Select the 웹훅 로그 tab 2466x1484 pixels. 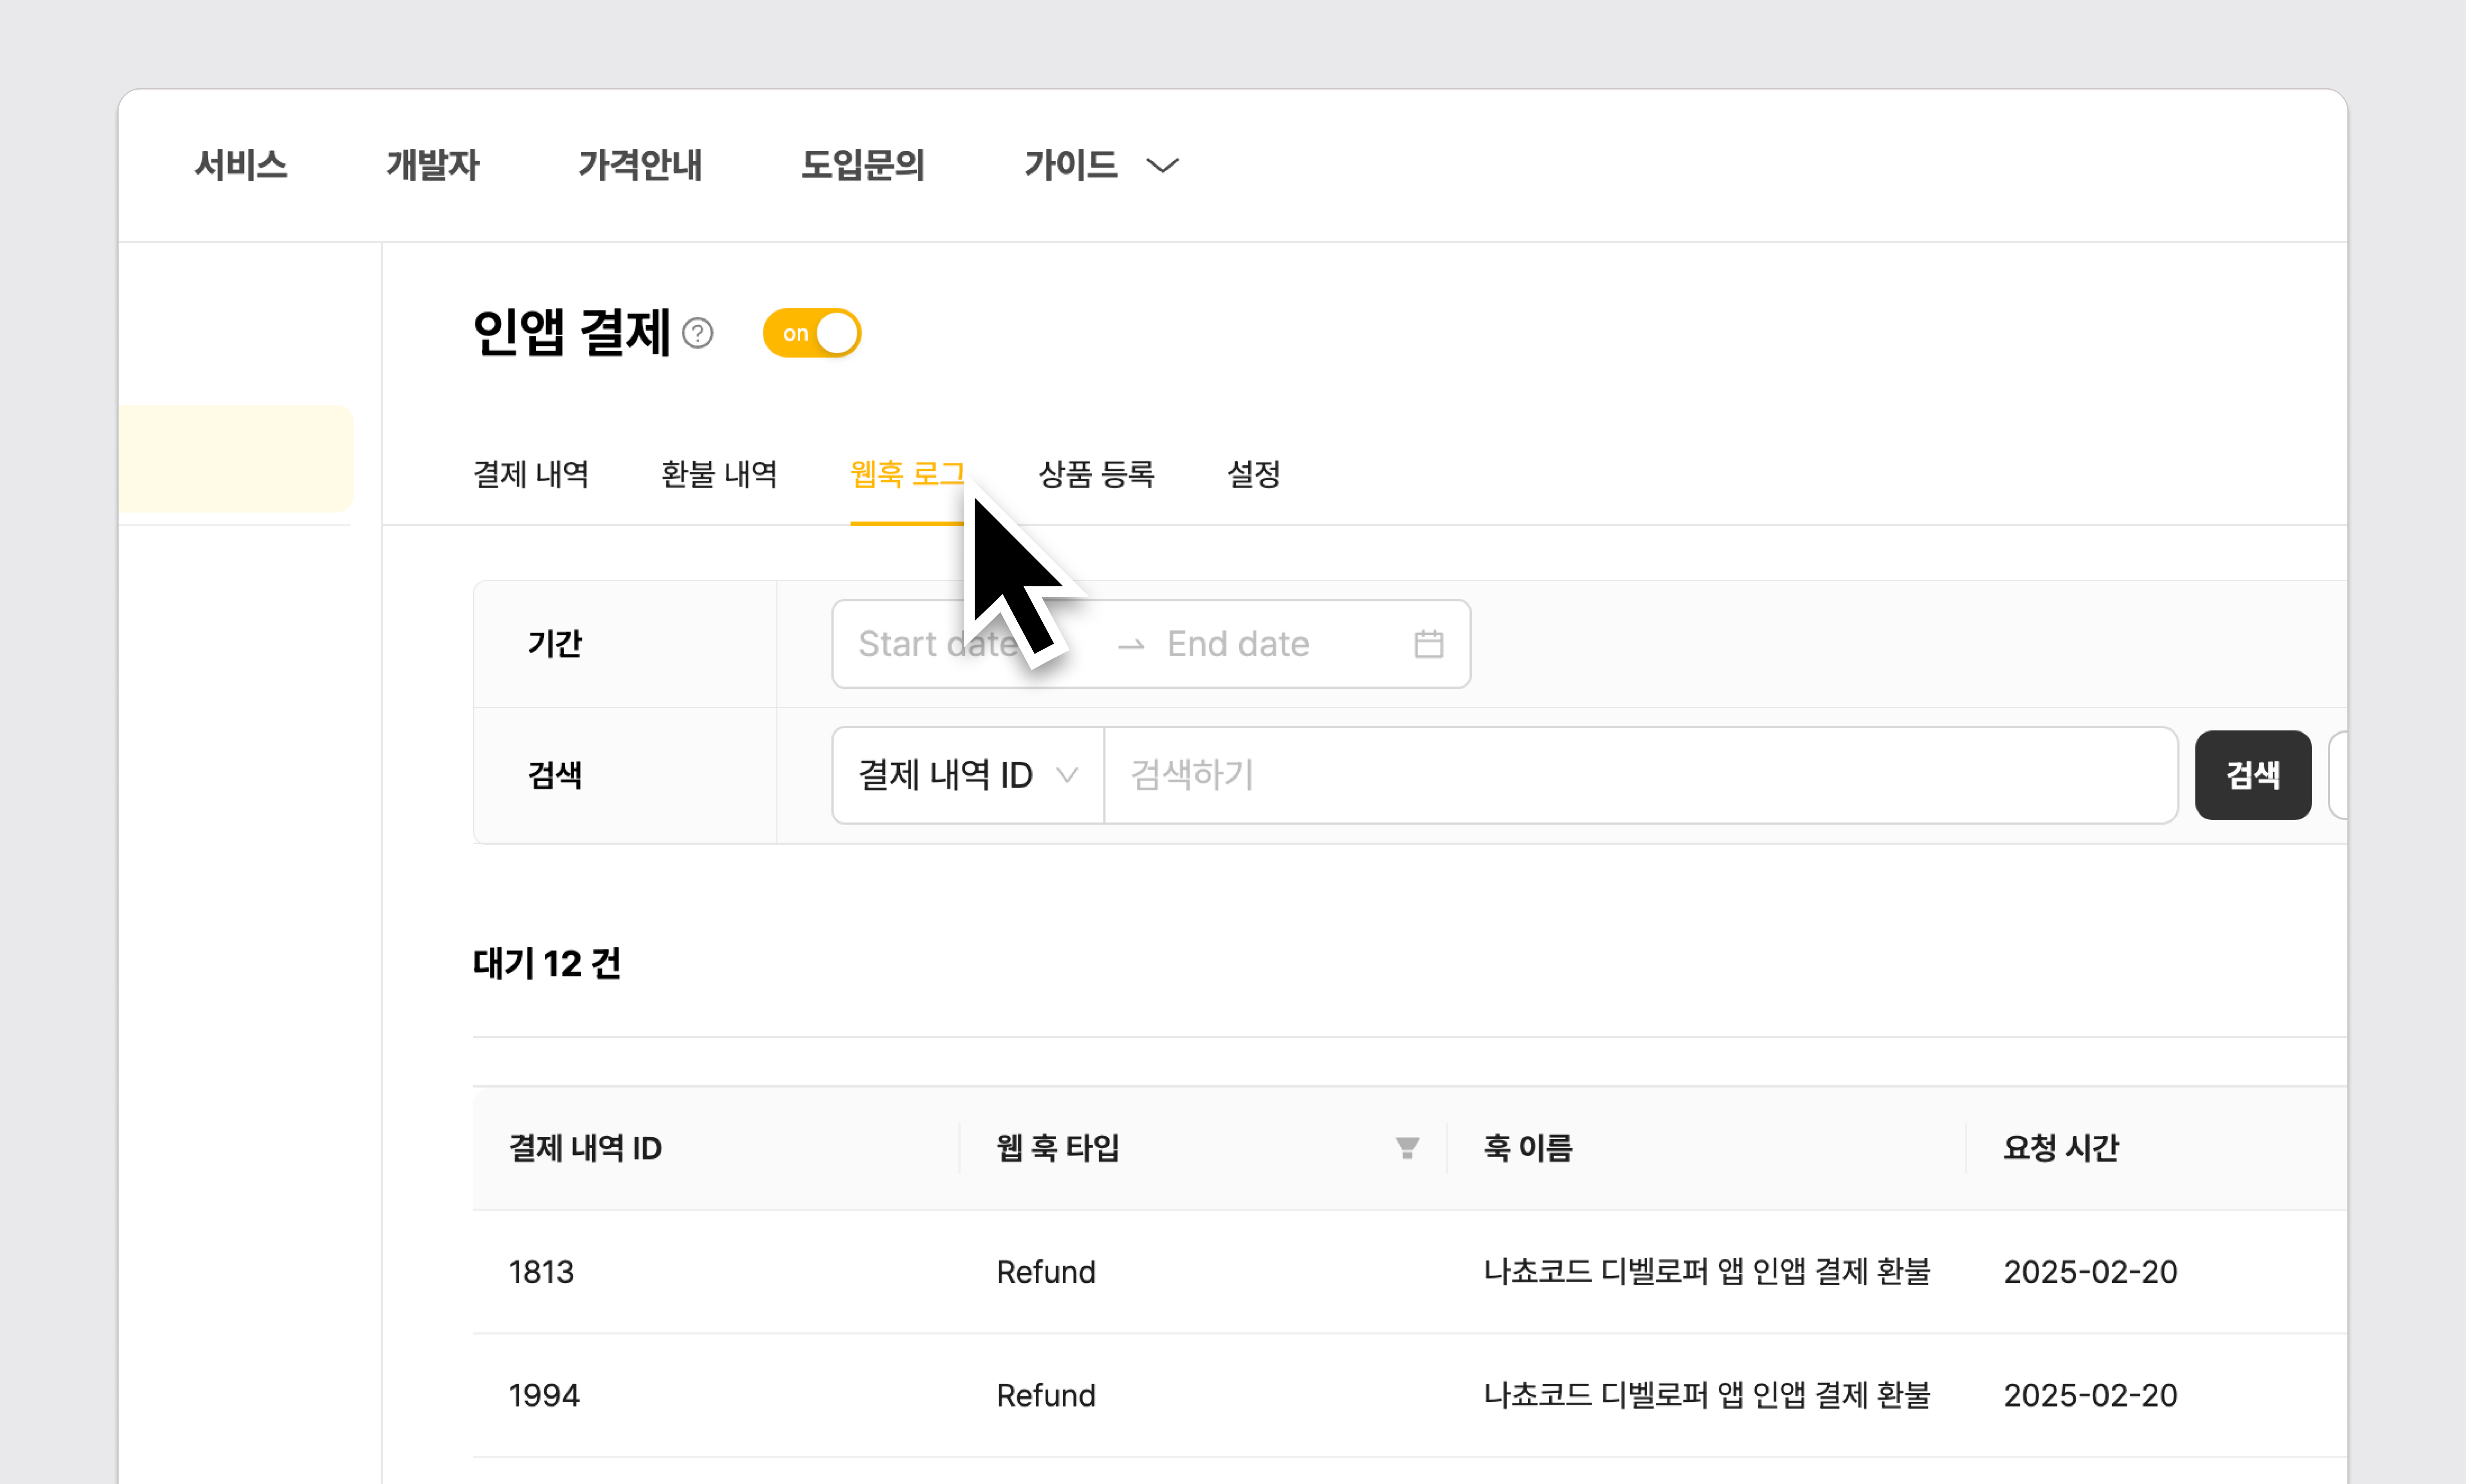click(x=905, y=474)
